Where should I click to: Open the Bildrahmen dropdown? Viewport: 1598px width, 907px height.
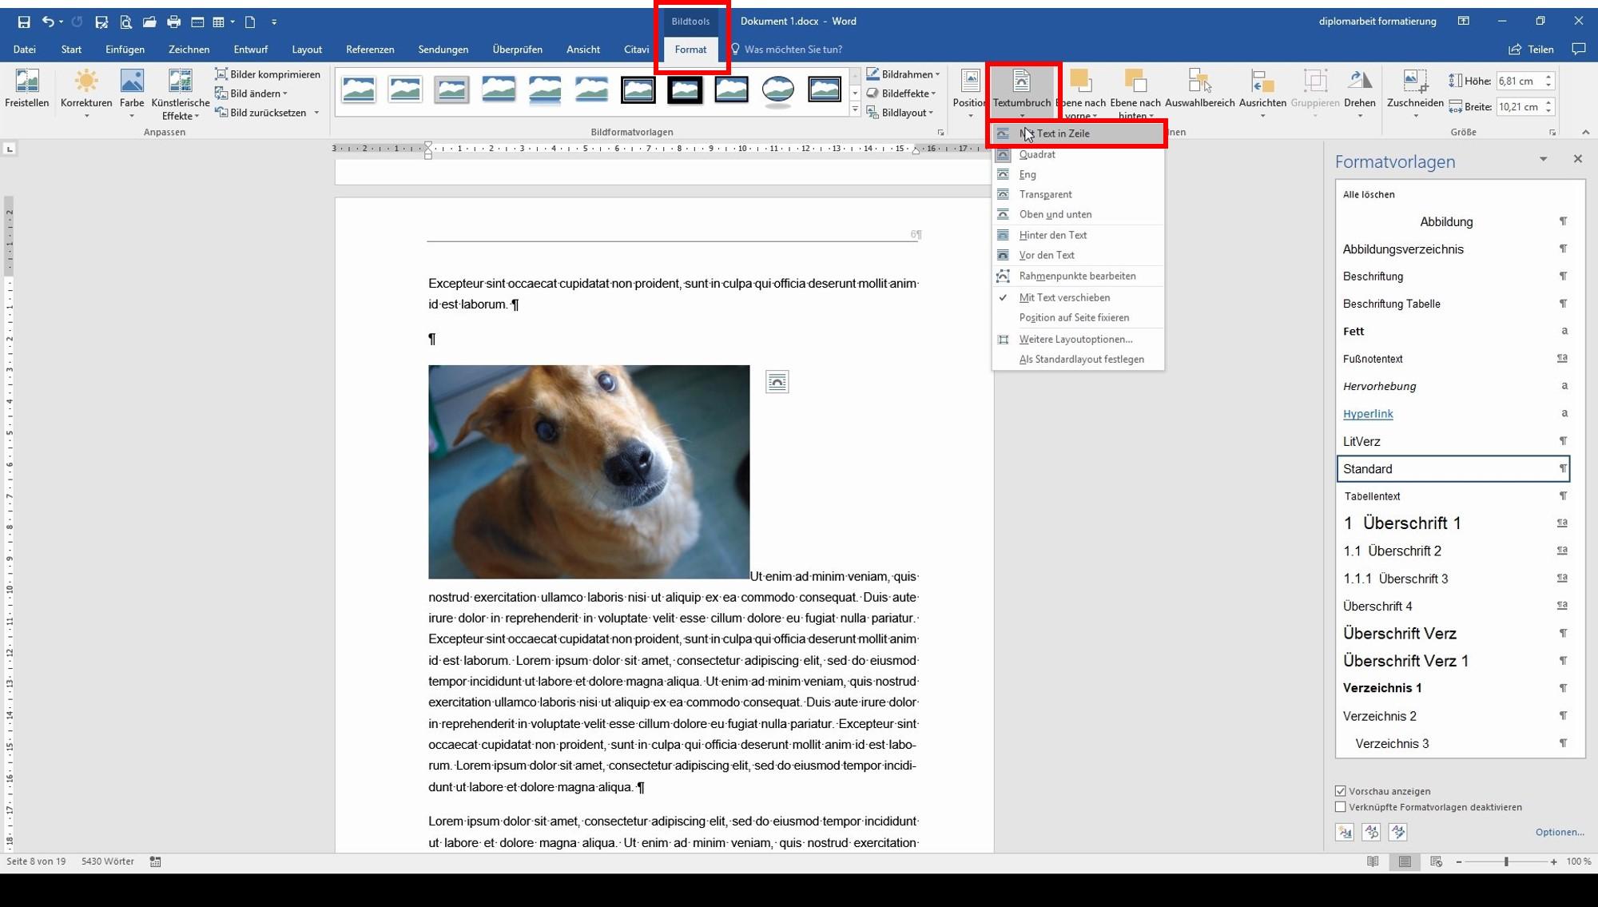point(903,74)
